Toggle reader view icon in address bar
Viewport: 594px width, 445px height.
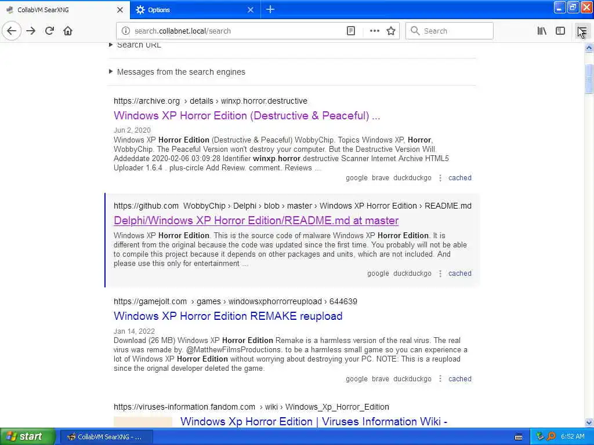(351, 31)
